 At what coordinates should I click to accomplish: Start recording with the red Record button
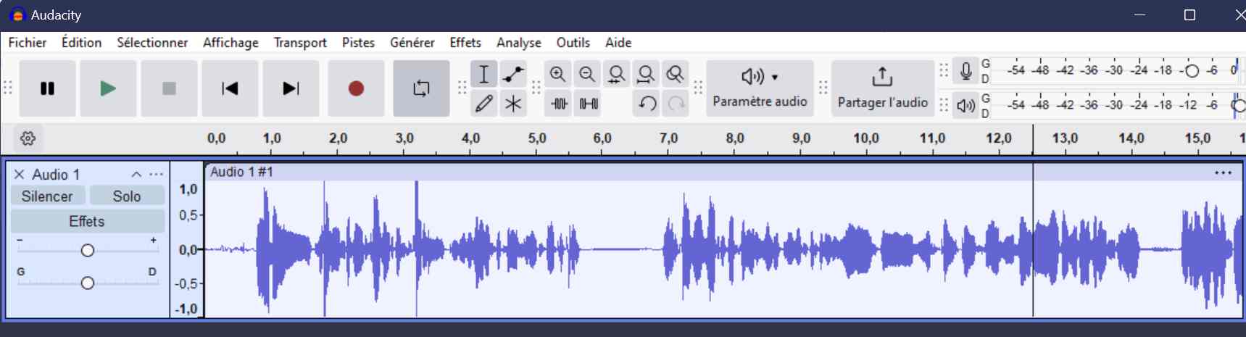[x=356, y=88]
